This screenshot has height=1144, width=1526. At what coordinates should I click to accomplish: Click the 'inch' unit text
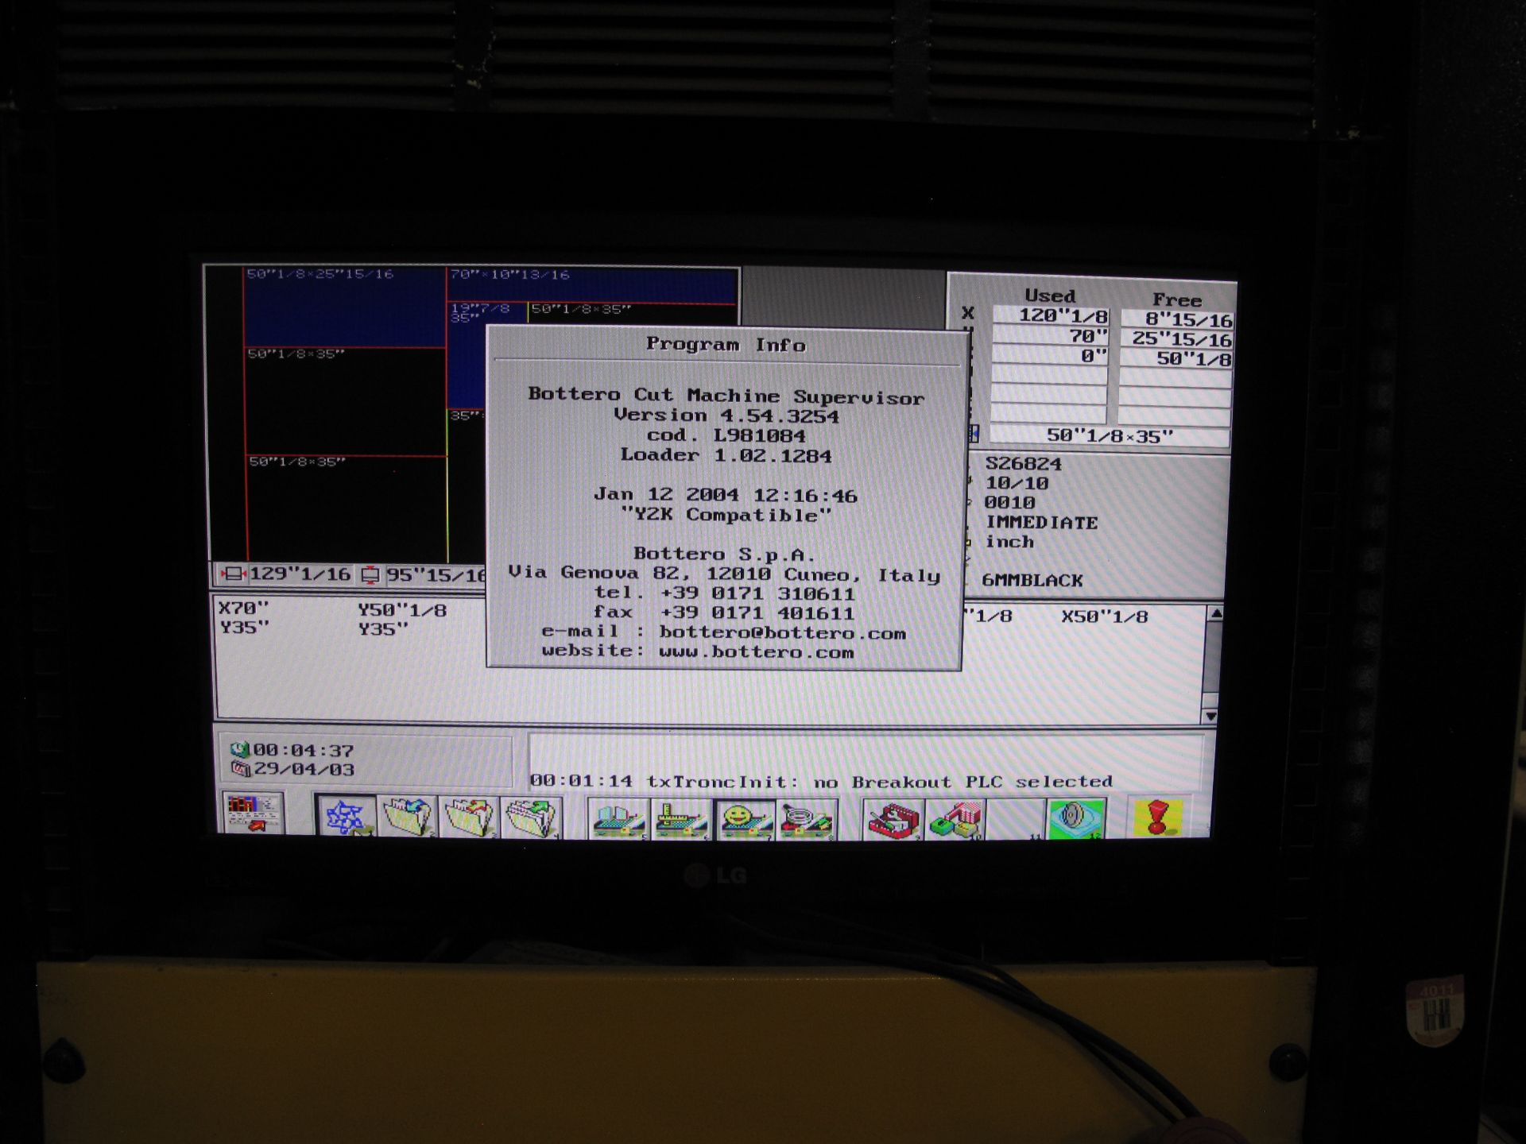1009,541
